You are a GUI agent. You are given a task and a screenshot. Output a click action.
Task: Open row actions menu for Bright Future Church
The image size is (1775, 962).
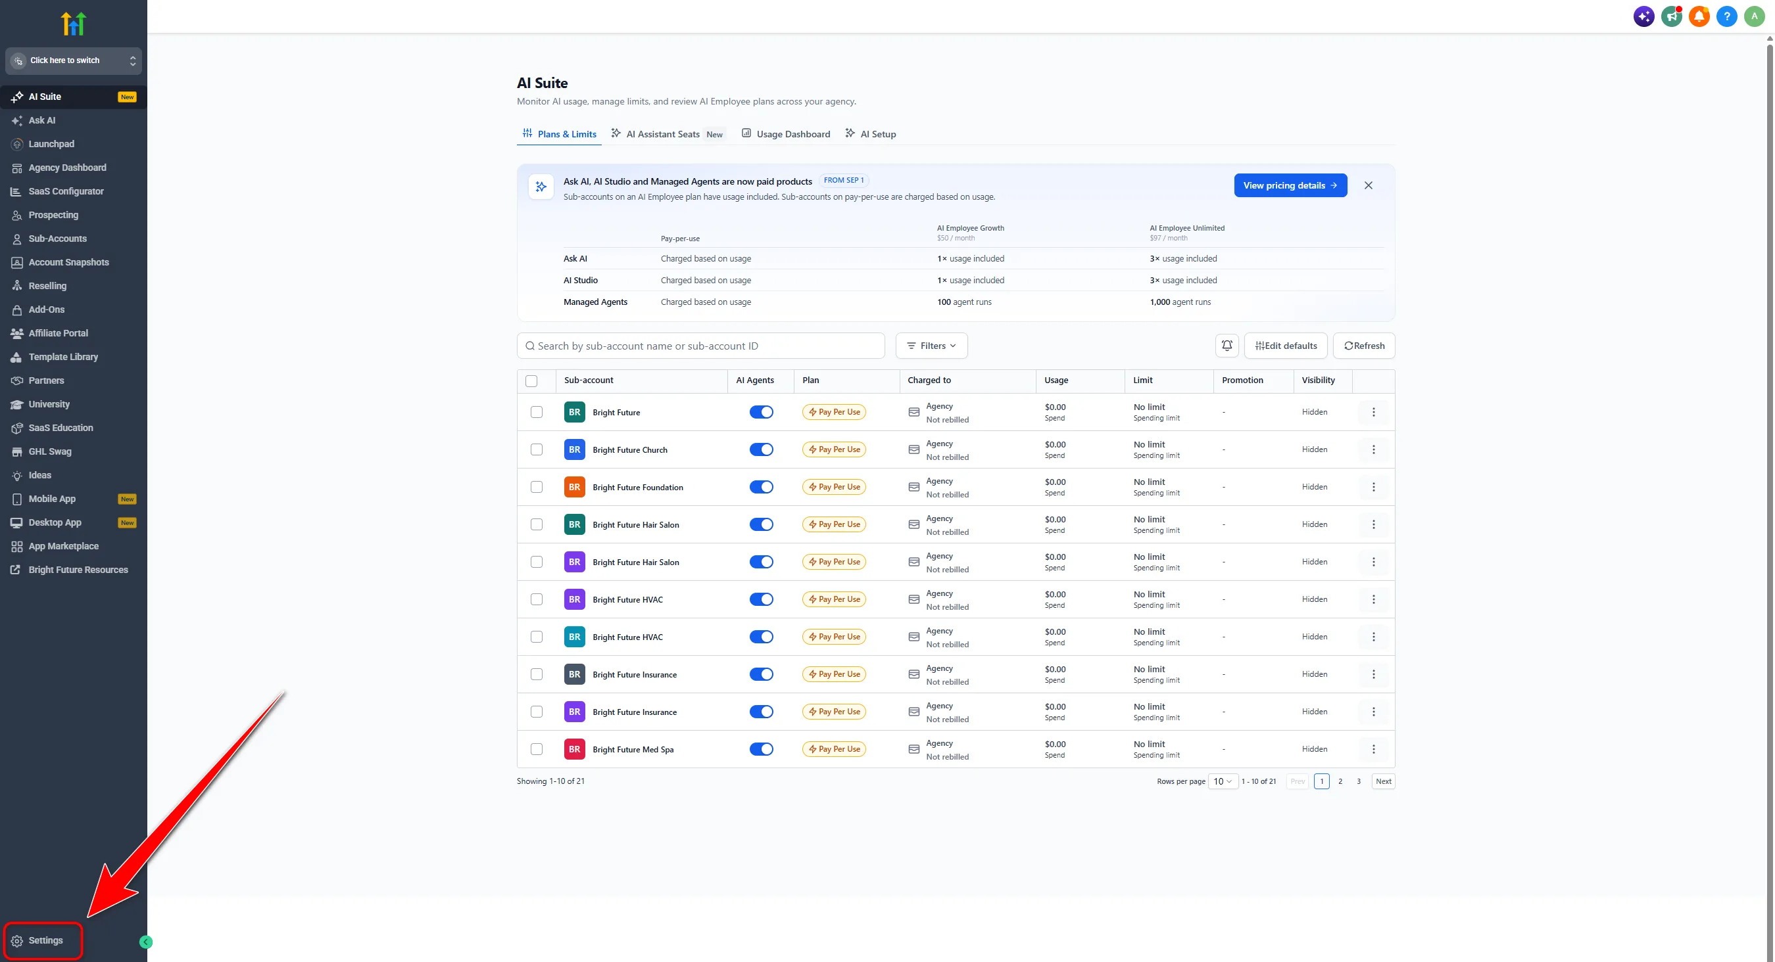point(1373,449)
